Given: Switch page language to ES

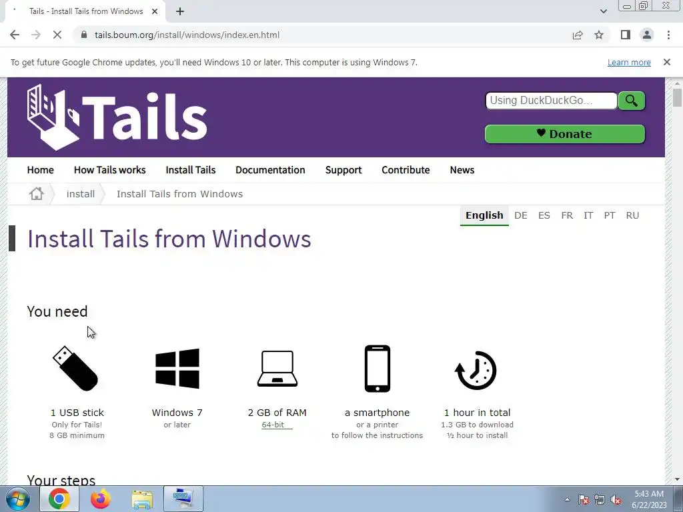Looking at the screenshot, I should (544, 215).
